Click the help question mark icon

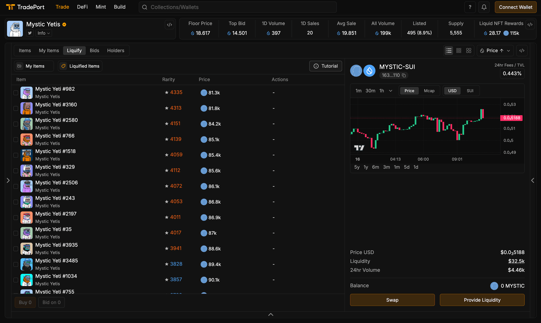pos(470,7)
